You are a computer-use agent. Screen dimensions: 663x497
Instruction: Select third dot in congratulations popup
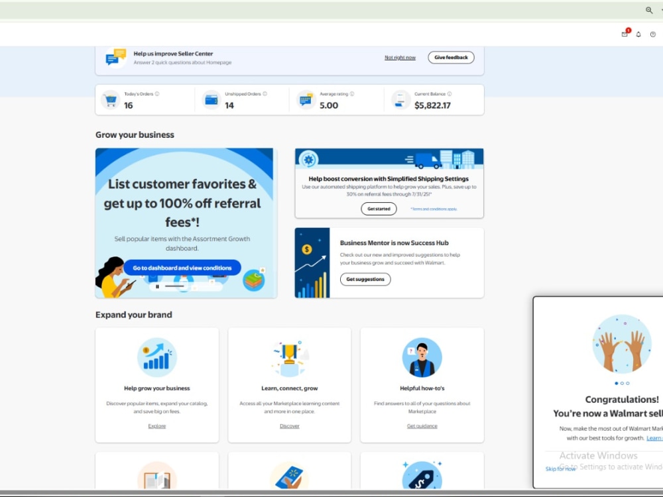627,383
